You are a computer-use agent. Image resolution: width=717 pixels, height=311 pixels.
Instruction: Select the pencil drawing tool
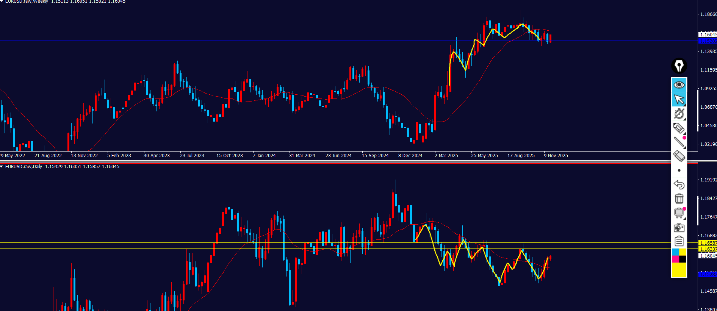pyautogui.click(x=679, y=128)
